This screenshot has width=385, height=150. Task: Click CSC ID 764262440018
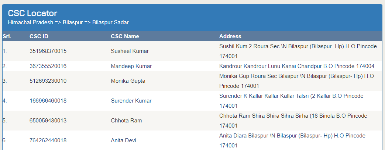pos(48,141)
